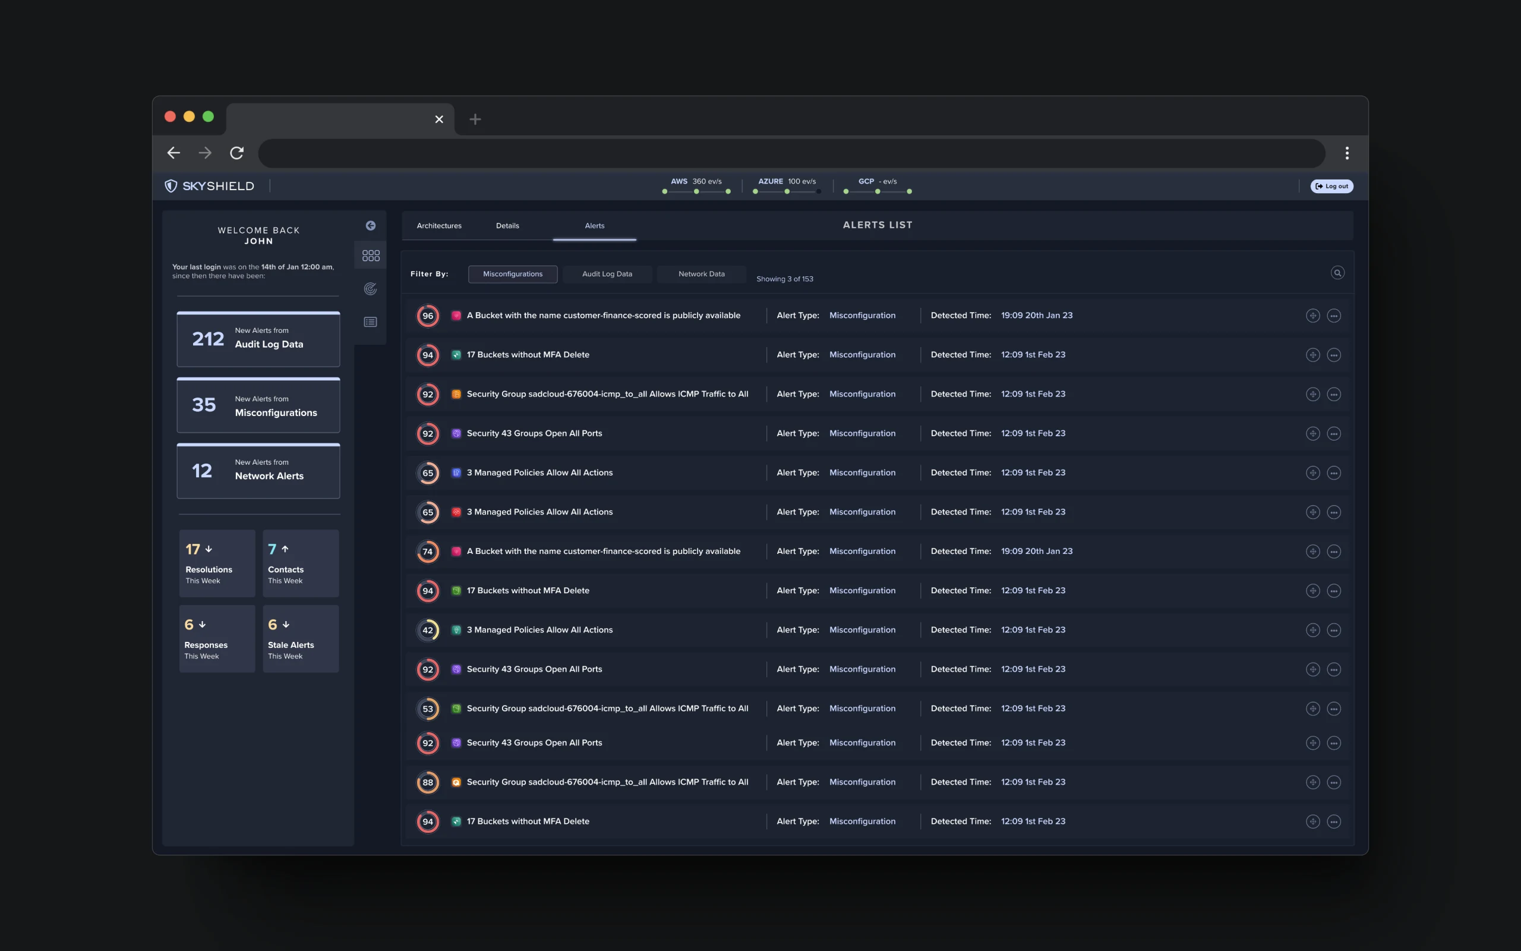The image size is (1521, 951).
Task: Click the orange service icon on score 92 ICMP row
Action: pos(456,394)
